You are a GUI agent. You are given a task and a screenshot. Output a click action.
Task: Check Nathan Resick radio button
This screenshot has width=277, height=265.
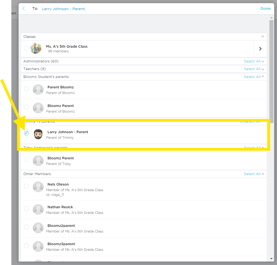coord(26,209)
